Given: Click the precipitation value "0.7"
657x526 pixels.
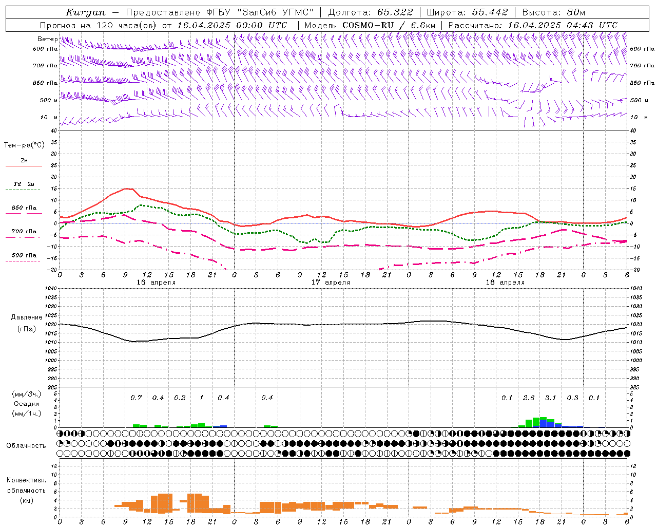Looking at the screenshot, I should (136, 398).
